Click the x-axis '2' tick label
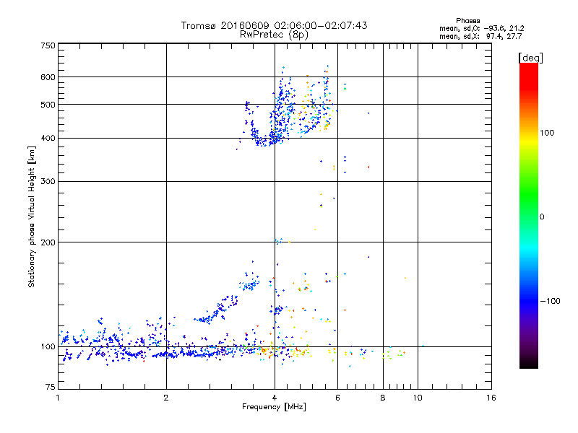Image resolution: width=578 pixels, height=433 pixels. [166, 398]
